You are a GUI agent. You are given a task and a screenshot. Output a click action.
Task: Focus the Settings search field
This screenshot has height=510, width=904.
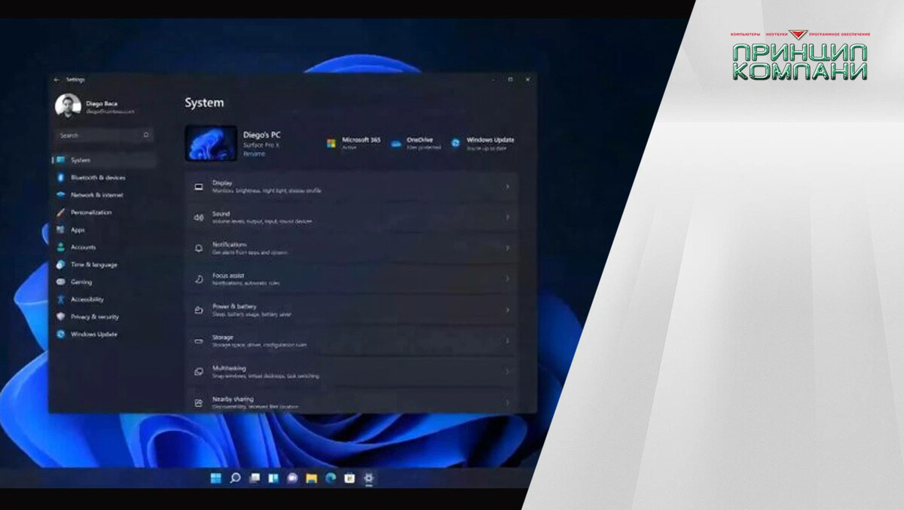104,136
